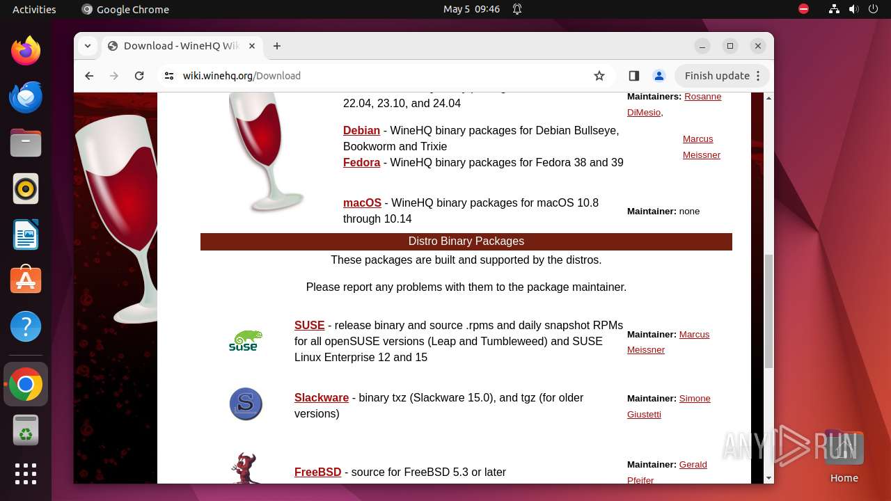
Task: Open the power menu icon
Action: 874,9
